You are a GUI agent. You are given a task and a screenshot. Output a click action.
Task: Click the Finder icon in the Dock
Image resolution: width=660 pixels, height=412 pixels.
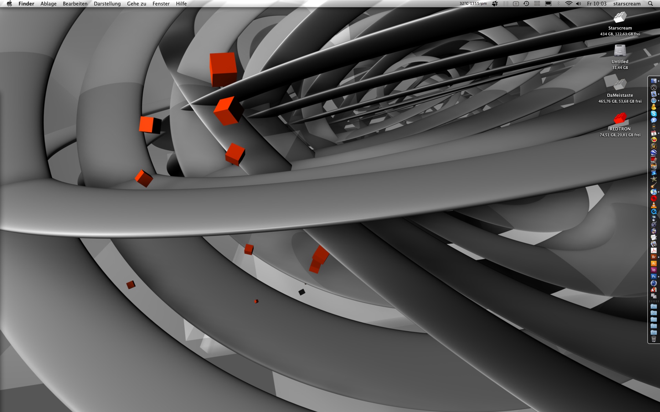tap(654, 81)
